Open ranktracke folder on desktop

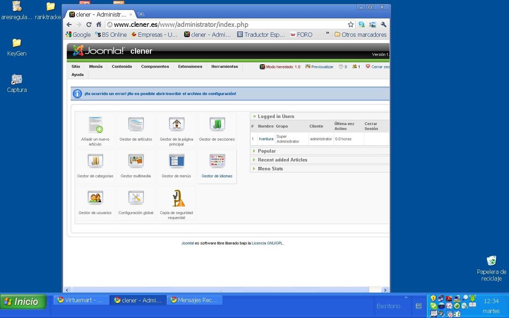(x=48, y=11)
